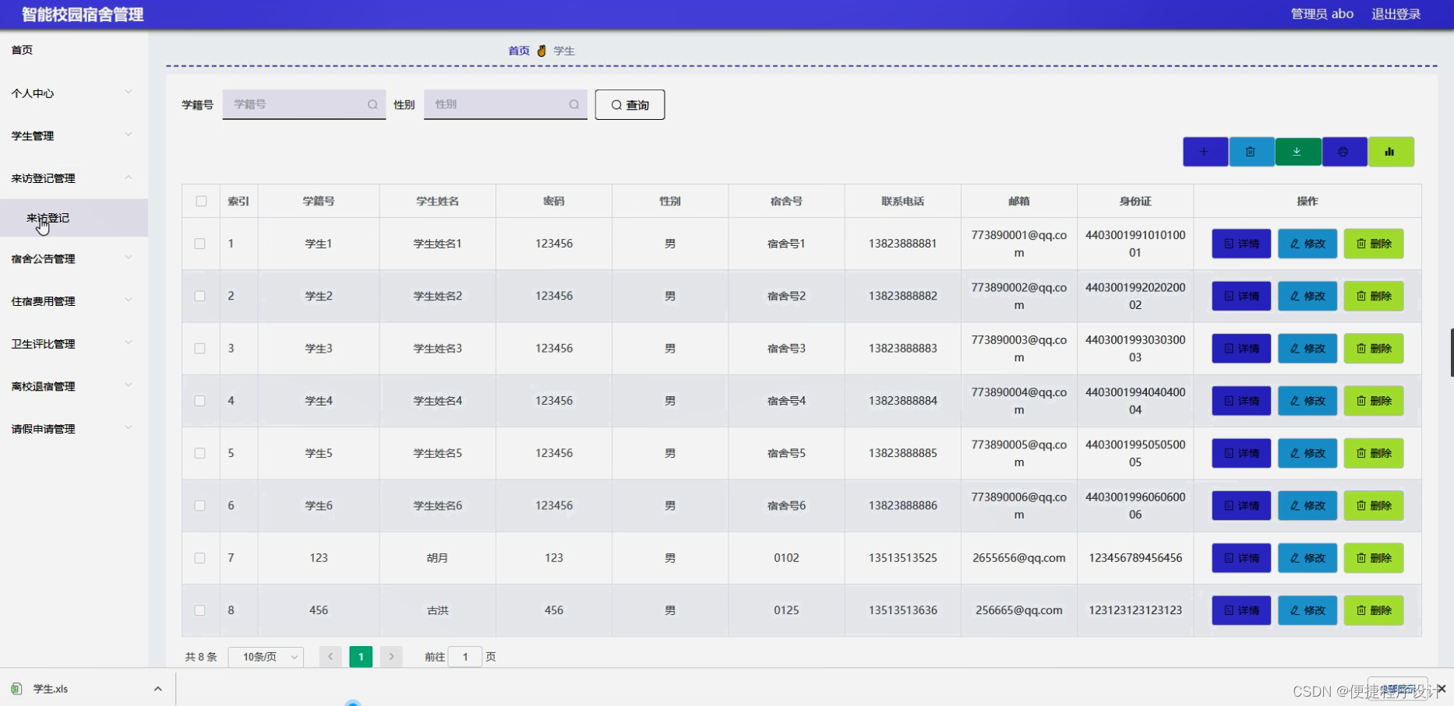This screenshot has width=1454, height=706.
Task: Expand the 学生管理 sidebar menu
Action: [x=74, y=135]
